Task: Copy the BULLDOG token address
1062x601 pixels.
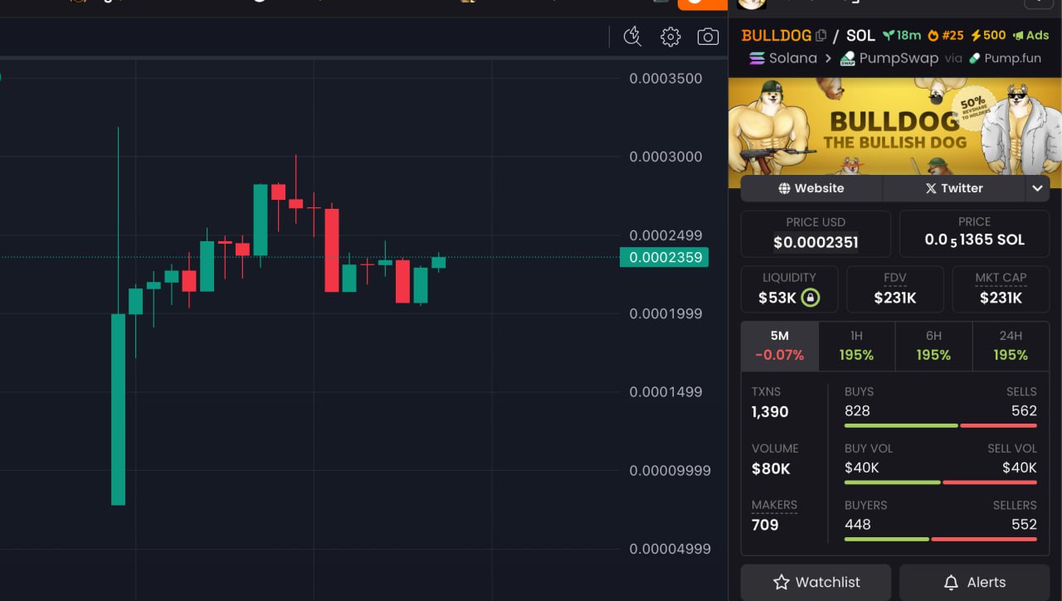Action: pos(821,36)
